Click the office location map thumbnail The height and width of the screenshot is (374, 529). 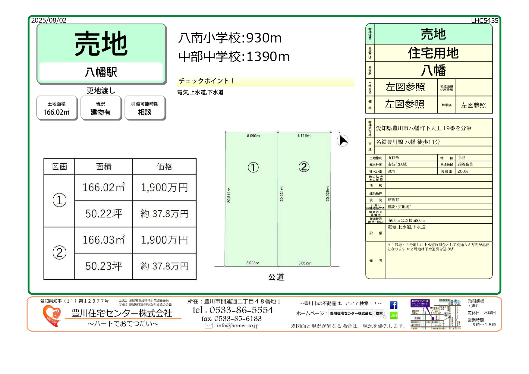pyautogui.click(x=436, y=314)
